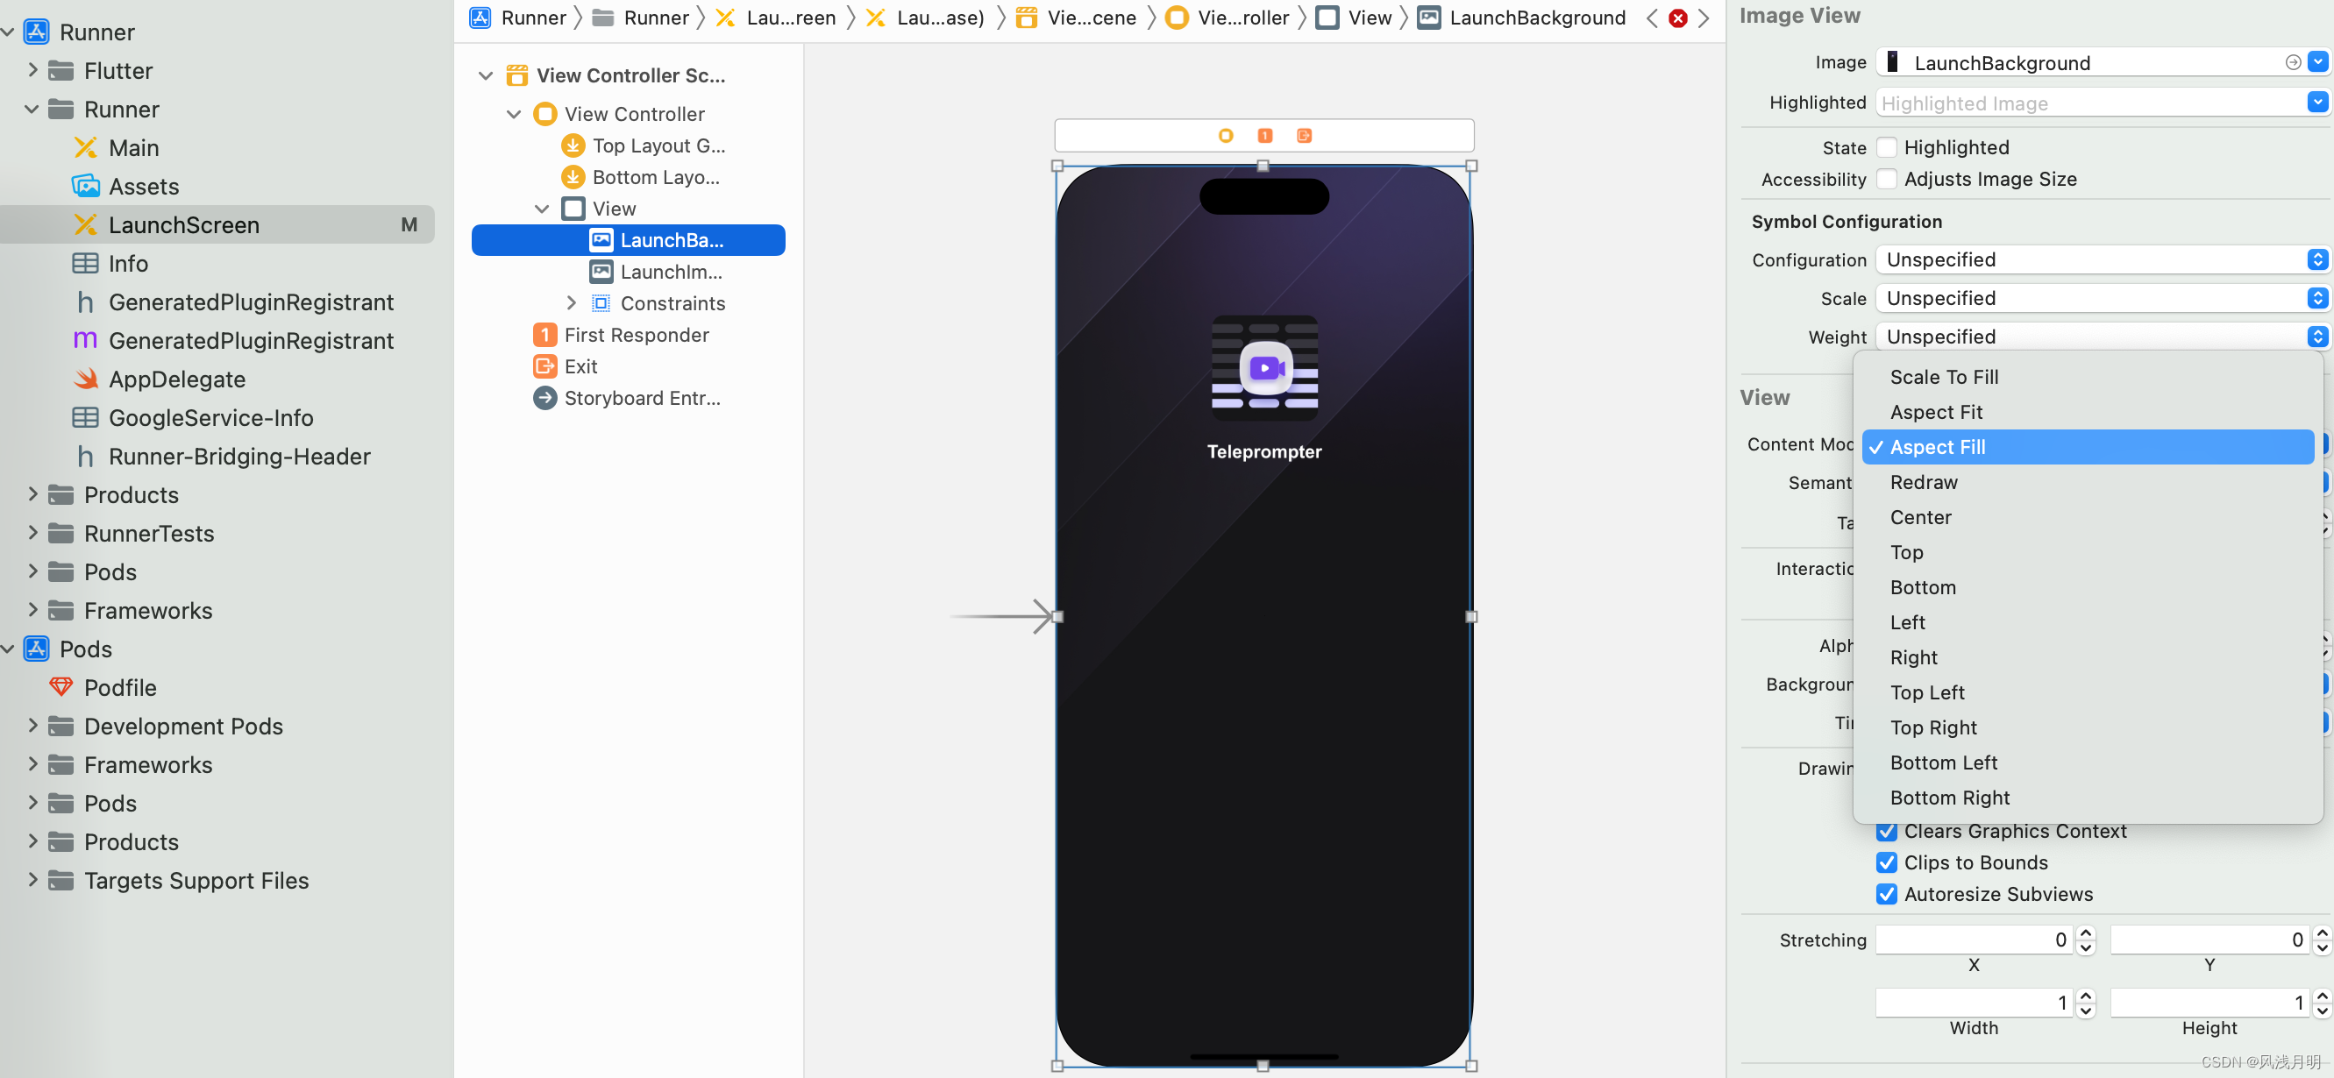The image size is (2334, 1078).
Task: Toggle Adjusts Image Size checkbox
Action: coord(1888,180)
